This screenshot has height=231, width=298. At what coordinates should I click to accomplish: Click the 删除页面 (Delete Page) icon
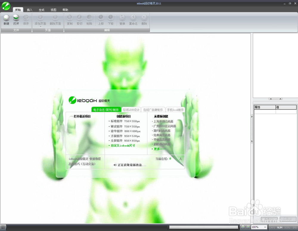tap(55, 18)
